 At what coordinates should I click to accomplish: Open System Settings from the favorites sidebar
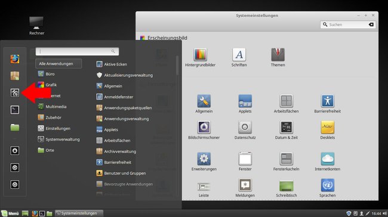tap(14, 92)
